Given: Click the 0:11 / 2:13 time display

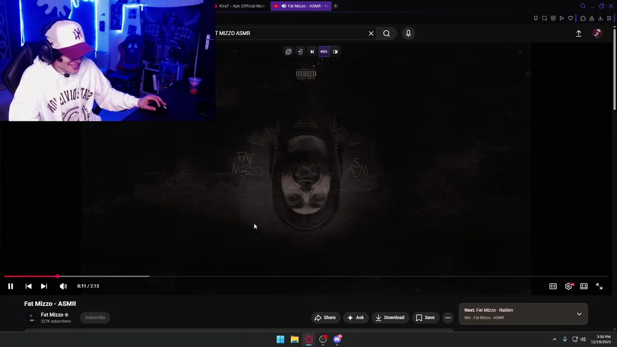Looking at the screenshot, I should 88,286.
